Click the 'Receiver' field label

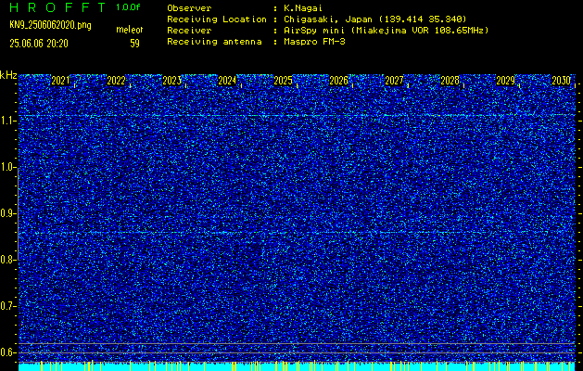pyautogui.click(x=189, y=30)
